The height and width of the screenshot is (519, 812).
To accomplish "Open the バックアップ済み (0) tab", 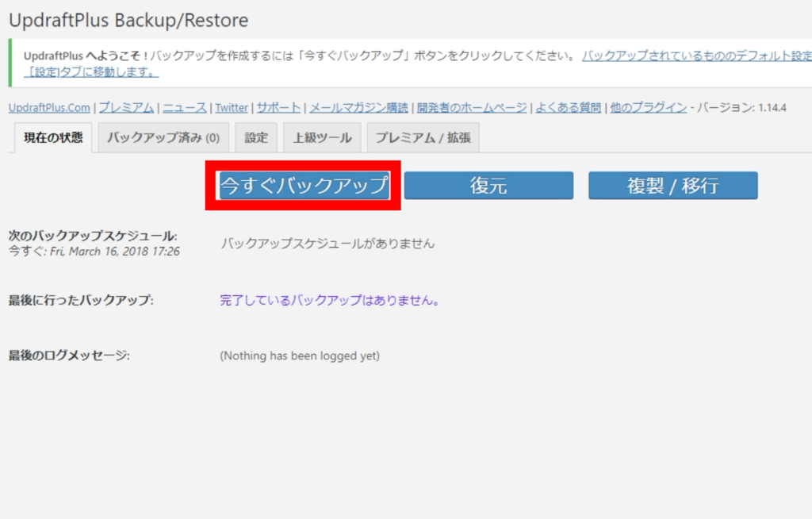I will pyautogui.click(x=163, y=138).
